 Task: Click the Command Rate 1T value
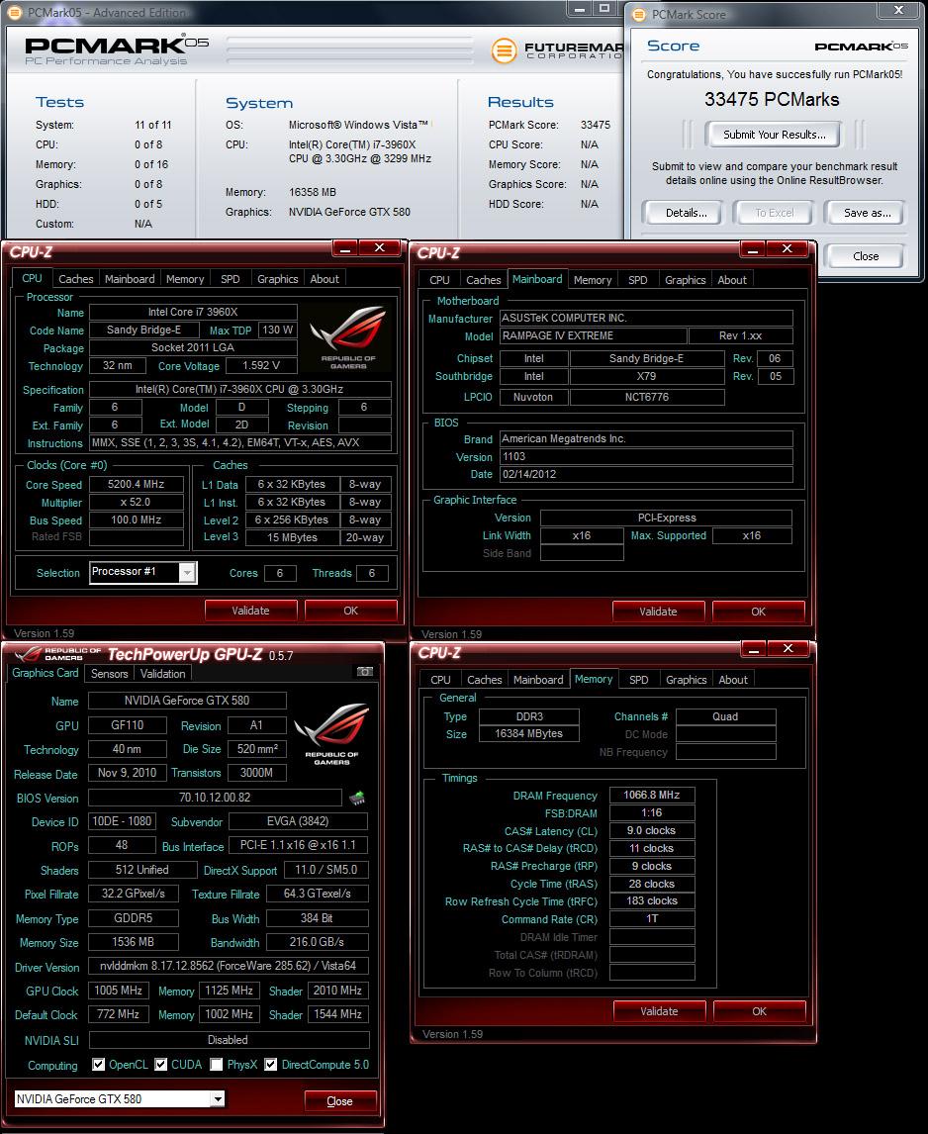click(652, 918)
